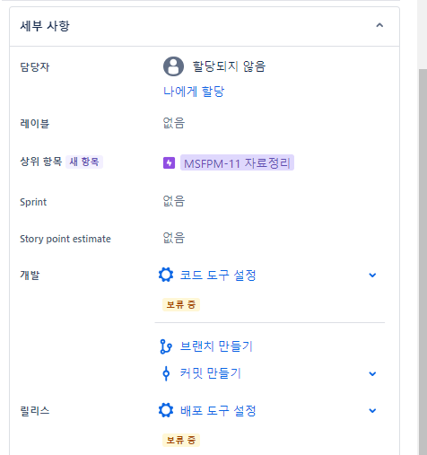Click 나에게 할당 link
The height and width of the screenshot is (455, 427).
[194, 92]
